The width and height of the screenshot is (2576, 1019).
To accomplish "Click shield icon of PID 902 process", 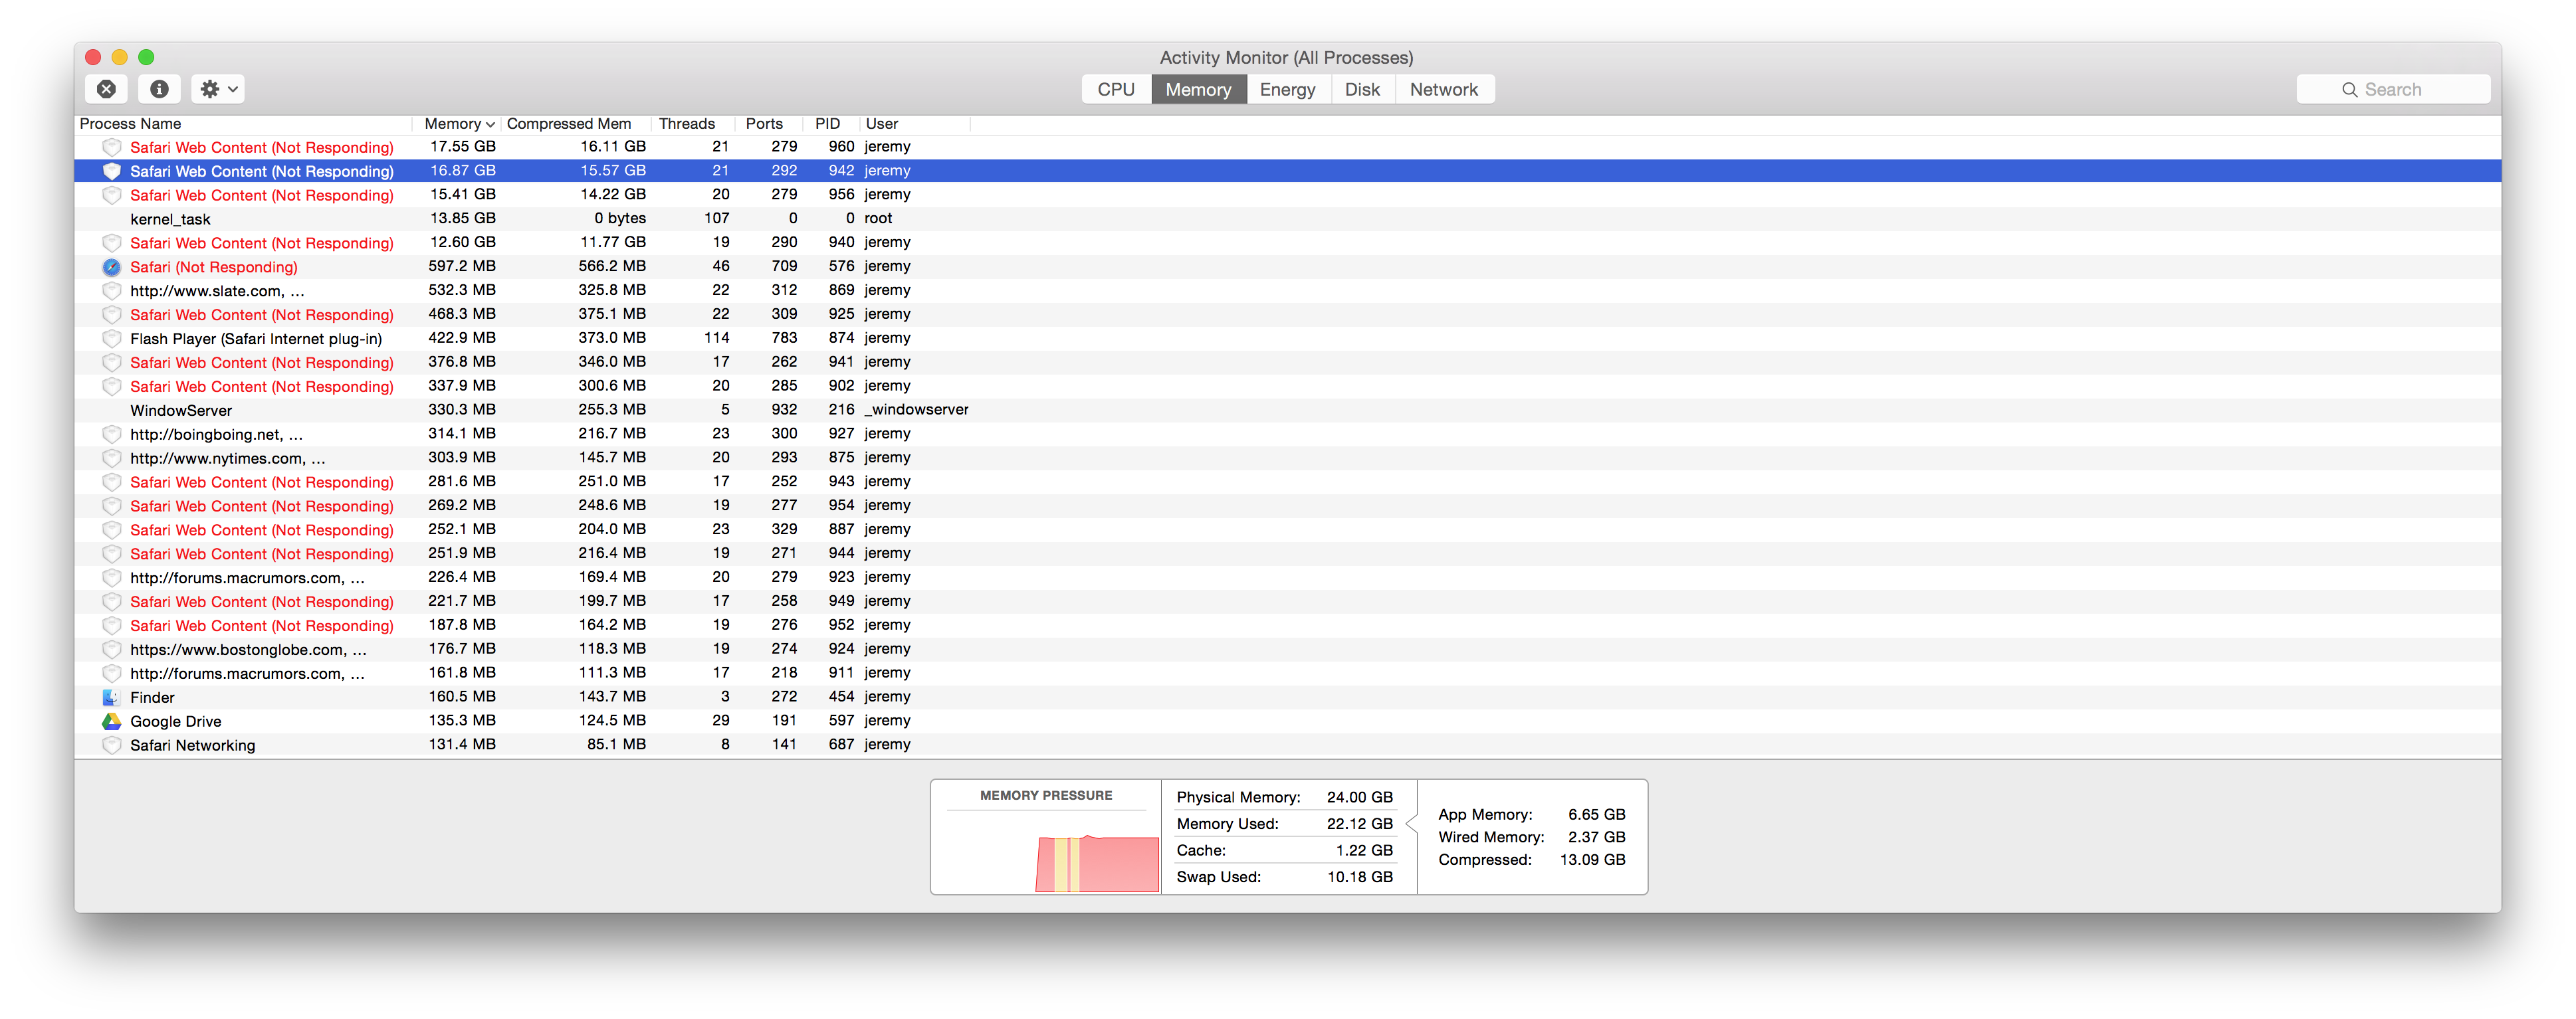I will (x=111, y=387).
